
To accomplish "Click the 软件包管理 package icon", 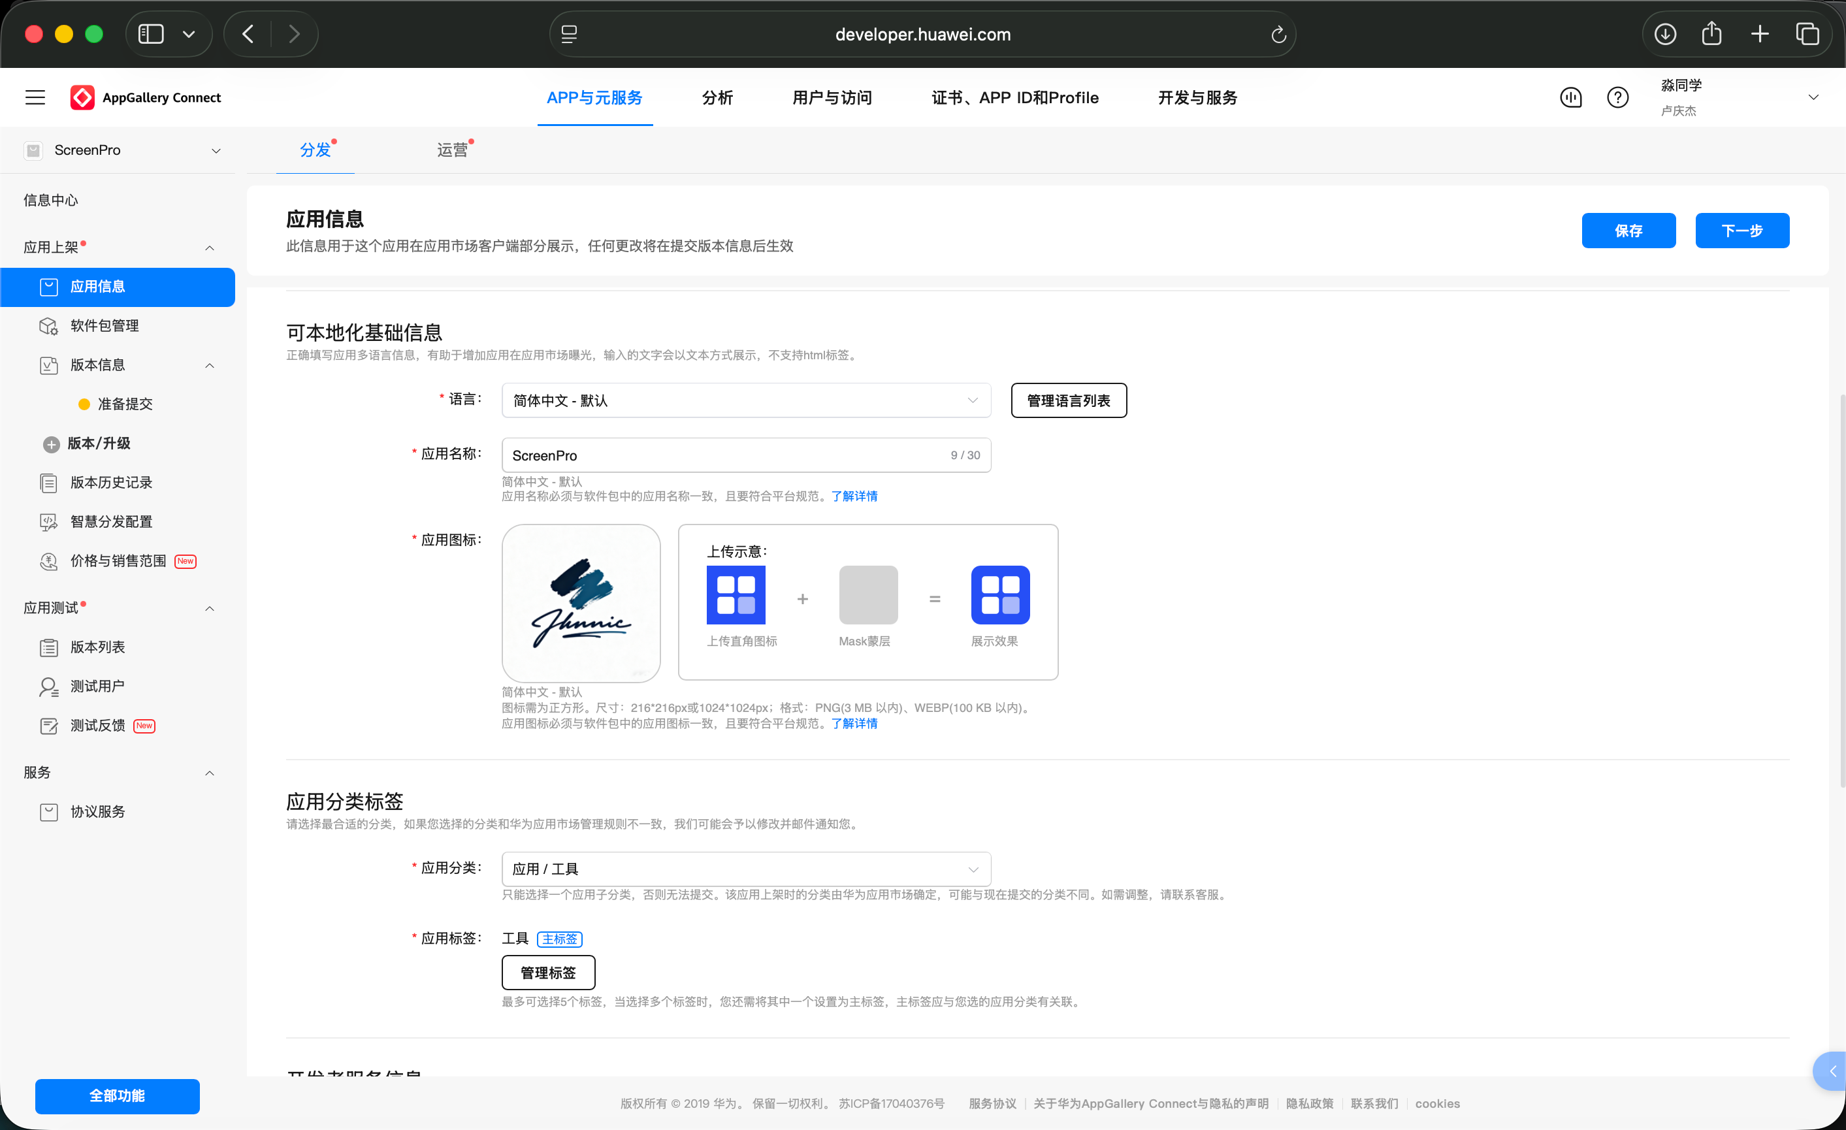I will (x=49, y=326).
